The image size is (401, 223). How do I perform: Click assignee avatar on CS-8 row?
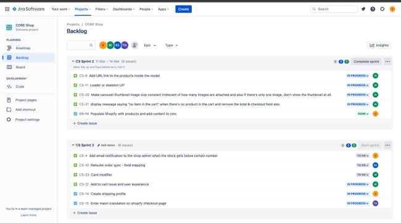click(375, 76)
